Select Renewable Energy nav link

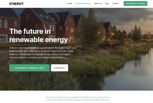tap(83, 4)
